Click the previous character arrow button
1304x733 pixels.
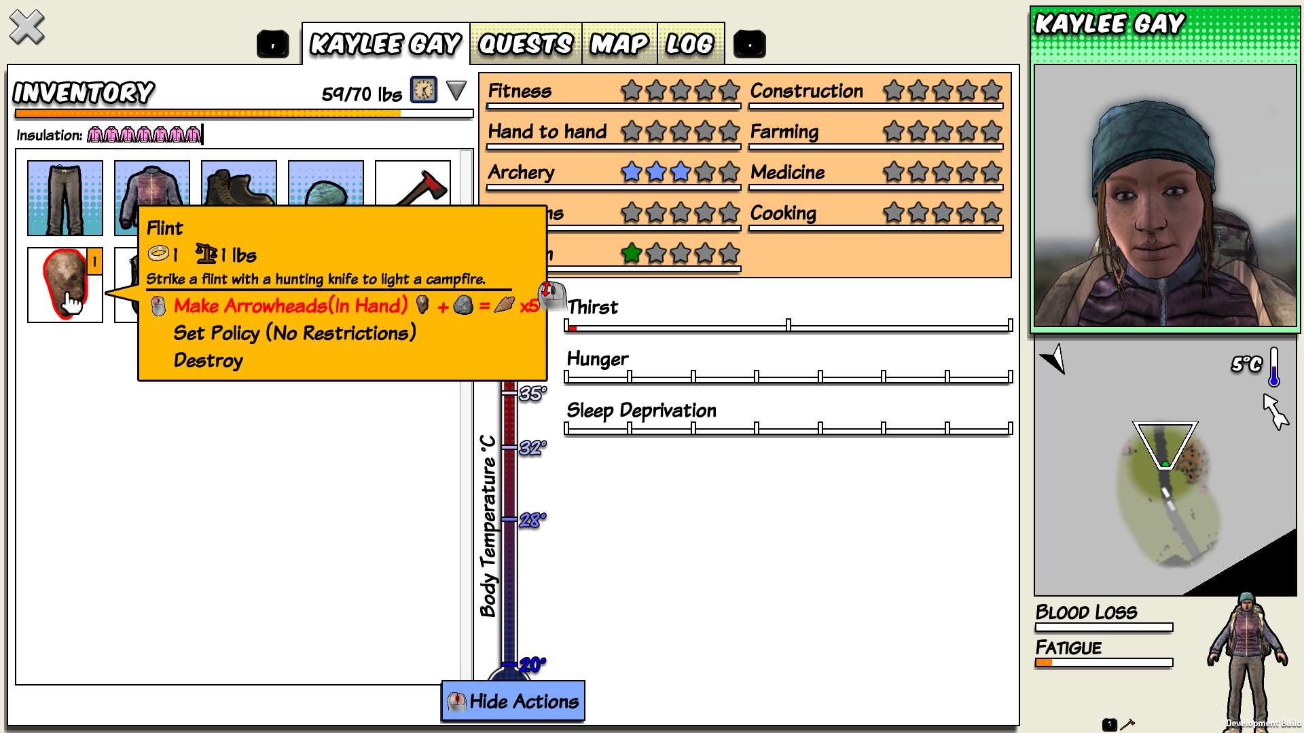point(273,45)
